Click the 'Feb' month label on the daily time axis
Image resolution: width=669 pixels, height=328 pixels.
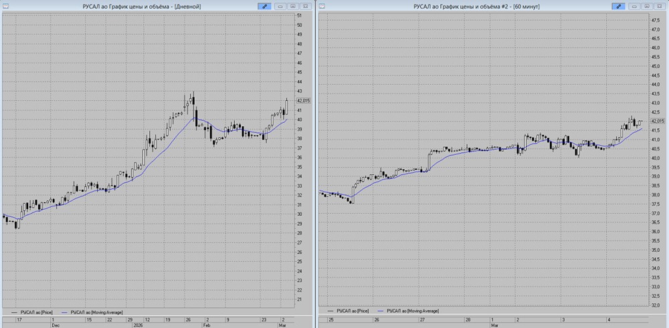pyautogui.click(x=205, y=325)
